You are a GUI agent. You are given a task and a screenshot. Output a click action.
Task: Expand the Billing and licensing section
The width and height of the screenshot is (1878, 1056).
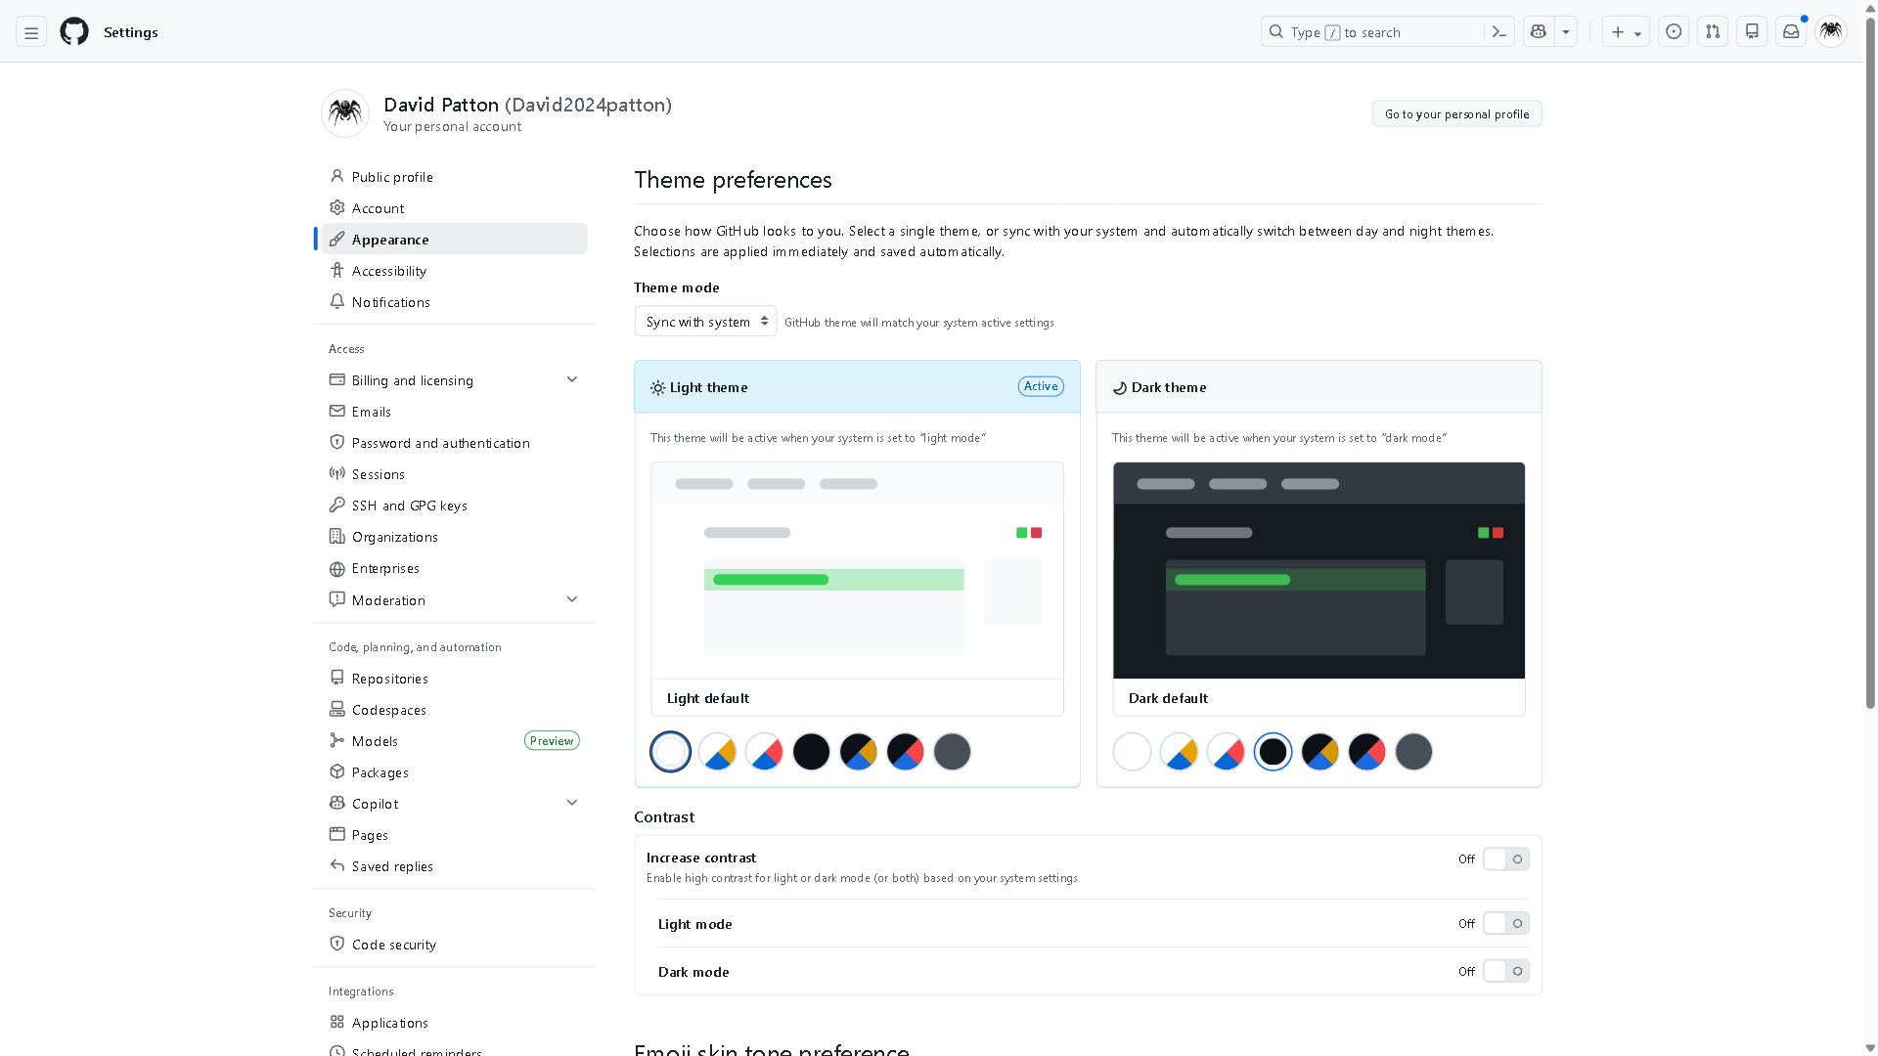pos(572,380)
